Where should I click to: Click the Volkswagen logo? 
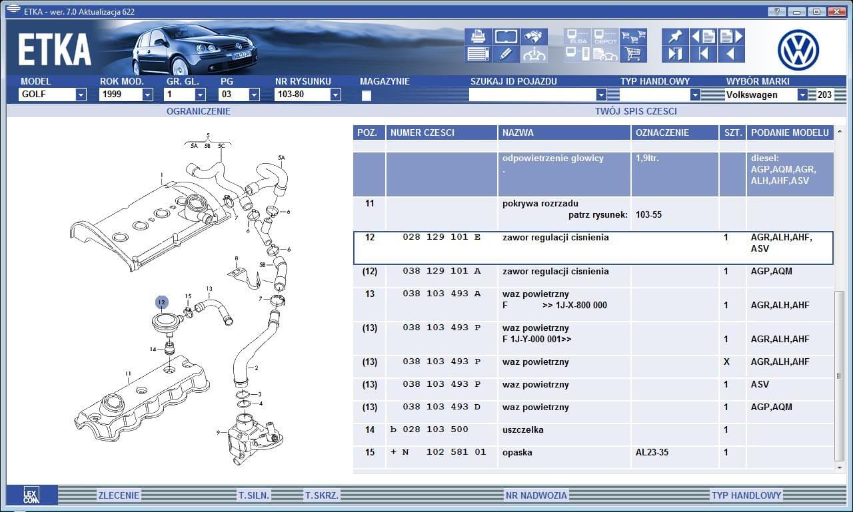click(798, 50)
